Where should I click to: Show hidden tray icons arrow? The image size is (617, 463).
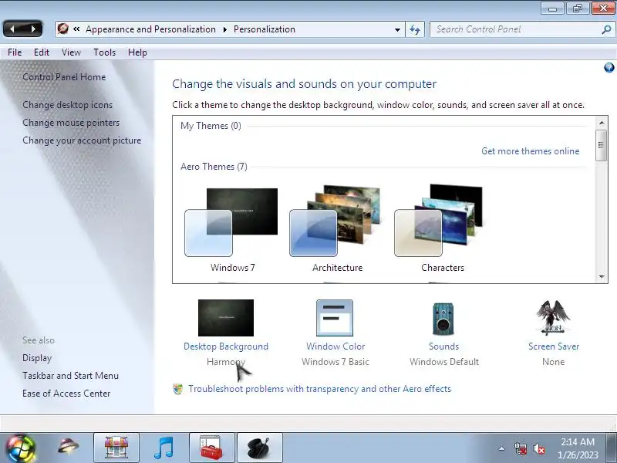coord(502,448)
